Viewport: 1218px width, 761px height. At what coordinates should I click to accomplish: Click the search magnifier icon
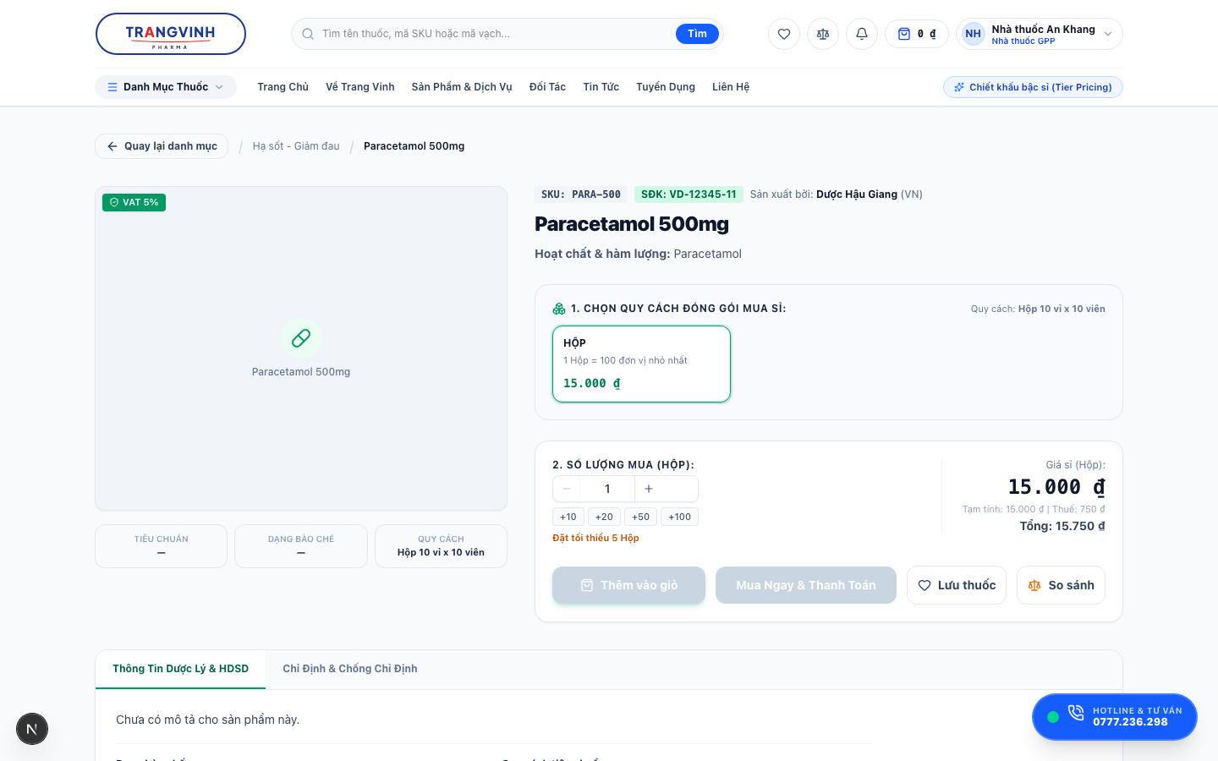pyautogui.click(x=308, y=34)
